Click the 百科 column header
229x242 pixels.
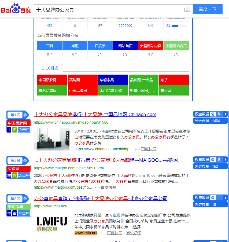coord(50,46)
